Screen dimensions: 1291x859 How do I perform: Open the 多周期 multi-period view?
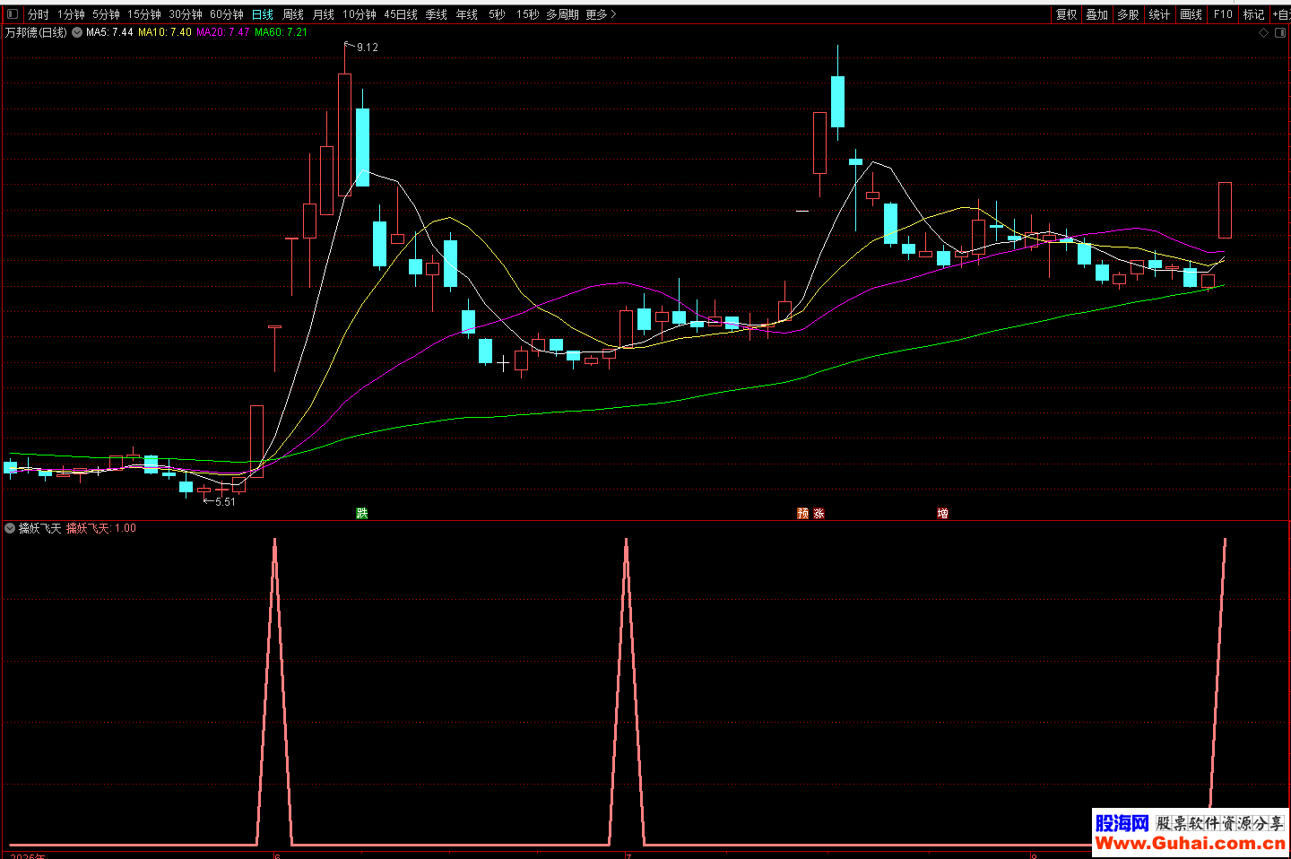[562, 14]
